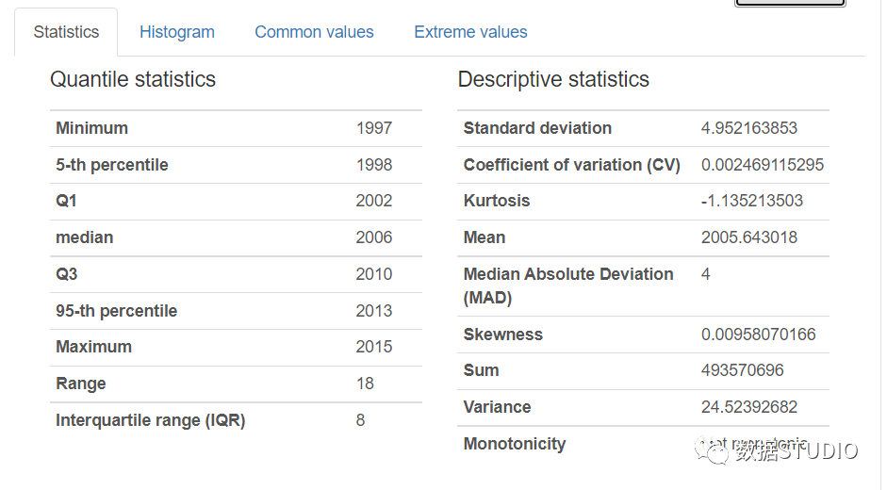Click the Variance value 24.52392682

(x=749, y=407)
